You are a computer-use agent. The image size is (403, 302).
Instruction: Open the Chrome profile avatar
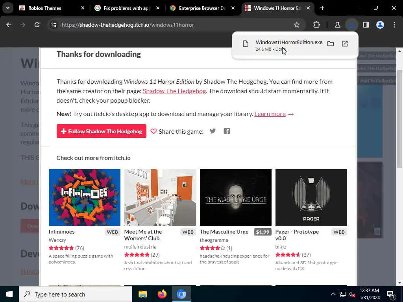coord(380,25)
